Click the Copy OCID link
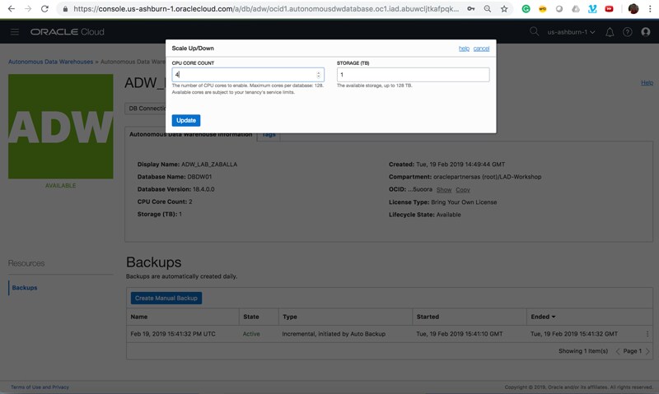This screenshot has width=659, height=394. [463, 190]
